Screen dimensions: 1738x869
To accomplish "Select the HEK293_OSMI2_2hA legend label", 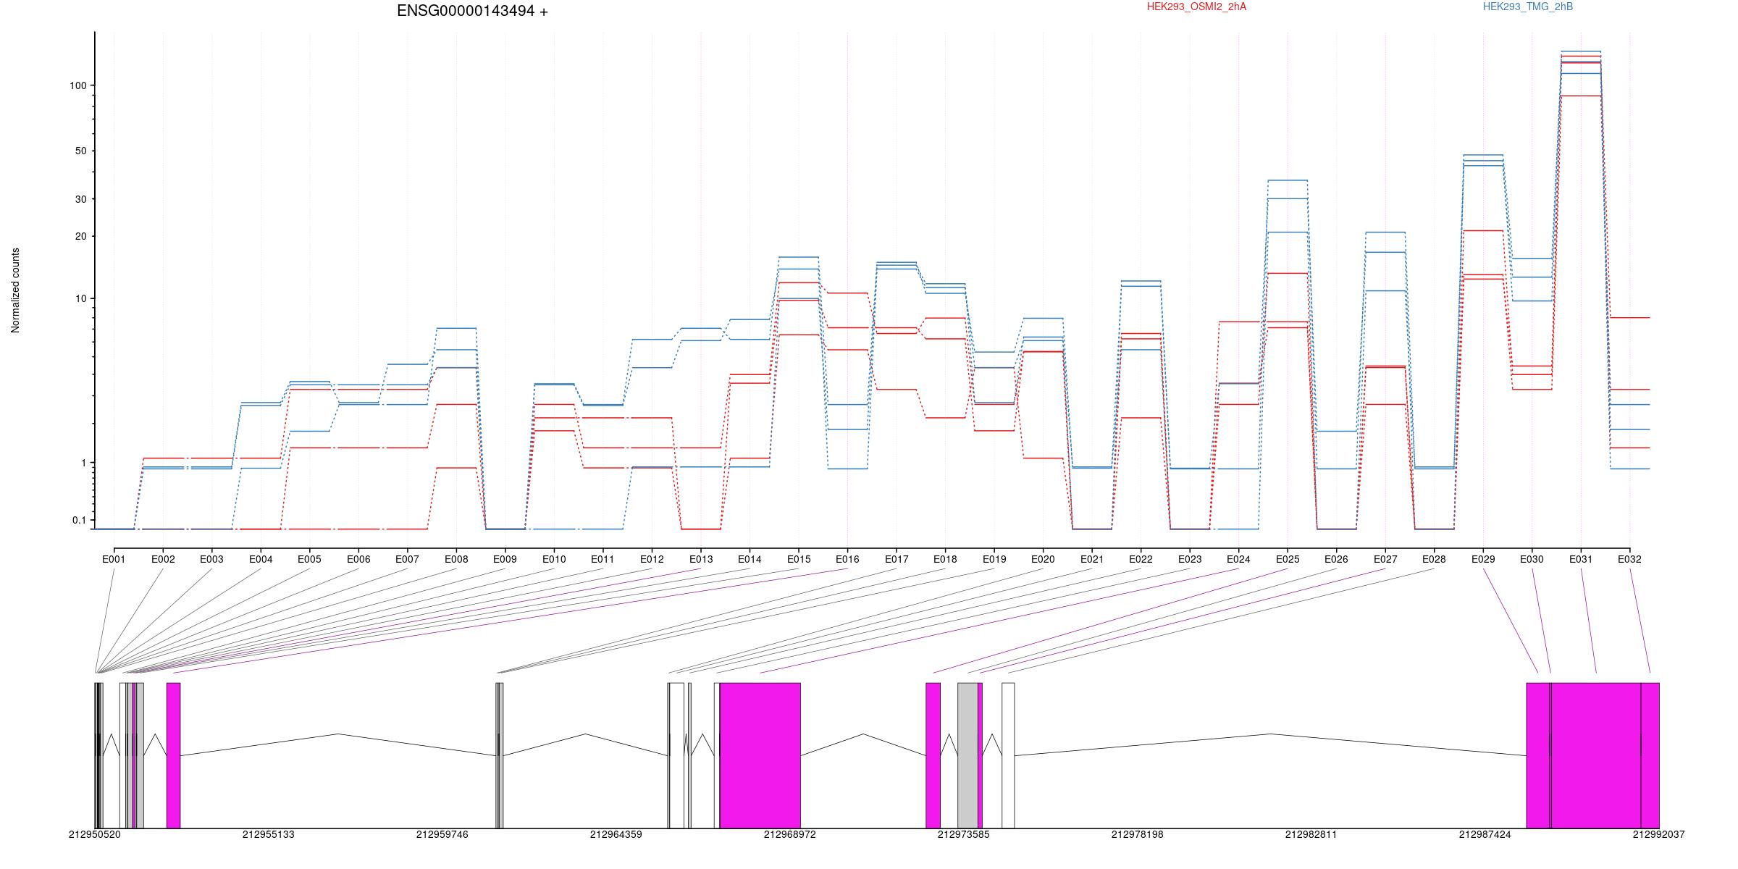I will pyautogui.click(x=1196, y=7).
